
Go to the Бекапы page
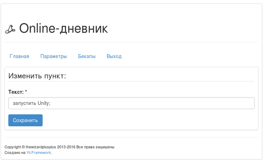coord(87,56)
